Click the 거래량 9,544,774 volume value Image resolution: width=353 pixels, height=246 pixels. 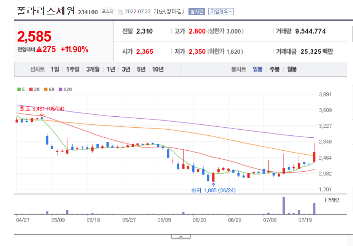pos(310,31)
